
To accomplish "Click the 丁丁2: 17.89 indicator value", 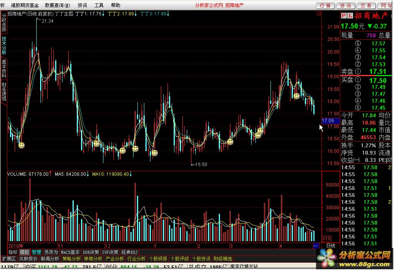I will click(x=122, y=14).
